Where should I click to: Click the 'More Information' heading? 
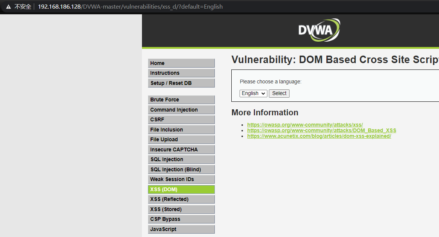[265, 112]
